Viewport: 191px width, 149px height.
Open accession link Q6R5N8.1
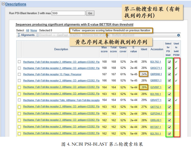pyautogui.click(x=156, y=74)
